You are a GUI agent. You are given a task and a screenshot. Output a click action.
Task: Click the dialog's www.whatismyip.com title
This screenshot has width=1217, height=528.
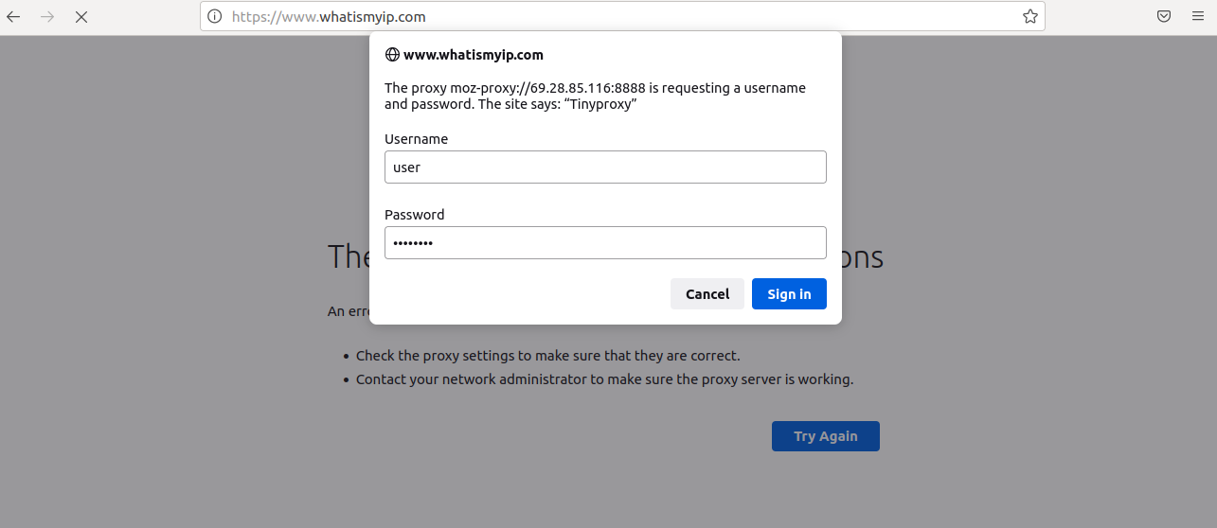[x=473, y=55]
